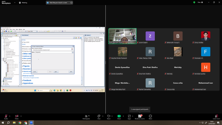Screen dimensions: 222x125
Task: Expand the caret beside Chat
Action: (103, 116)
